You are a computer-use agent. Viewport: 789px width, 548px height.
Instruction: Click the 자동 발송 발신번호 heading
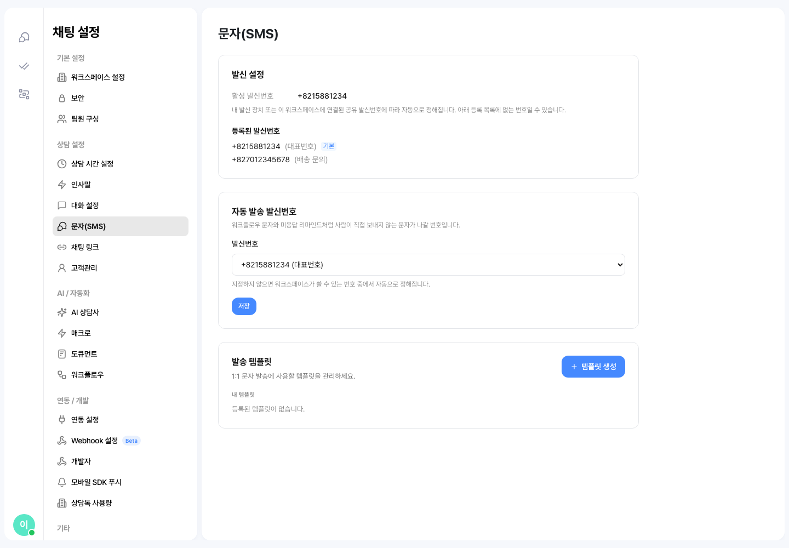click(x=264, y=212)
